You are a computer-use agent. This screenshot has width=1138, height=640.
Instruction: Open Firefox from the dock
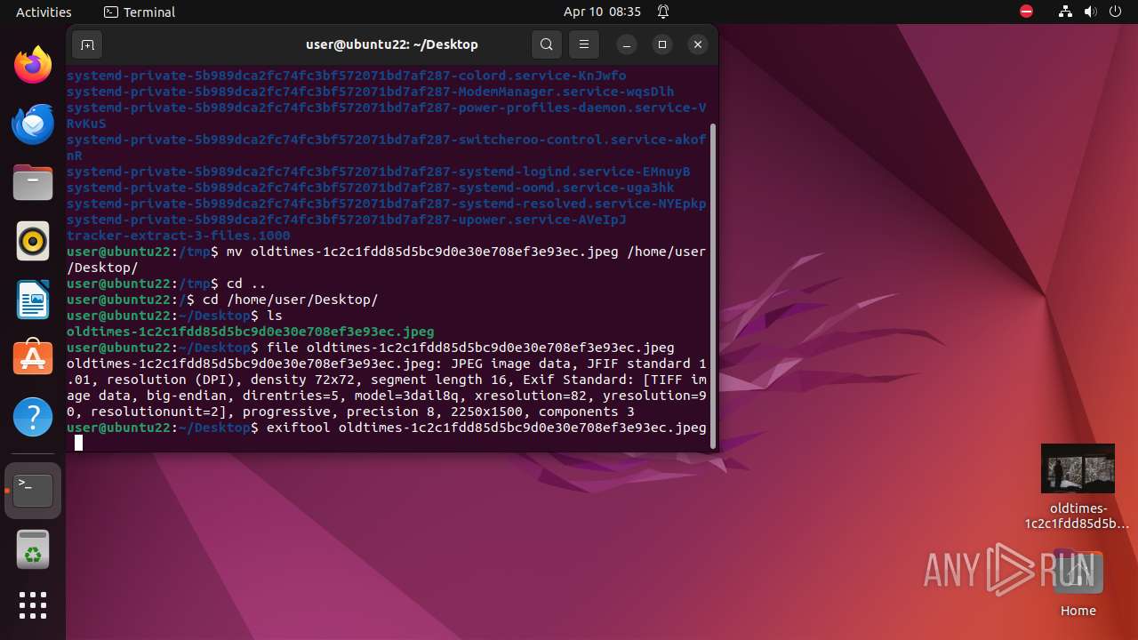click(33, 65)
